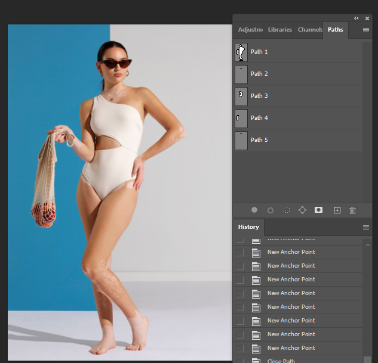The width and height of the screenshot is (378, 363).
Task: Collapse panel with double-arrow icon
Action: pyautogui.click(x=356, y=18)
